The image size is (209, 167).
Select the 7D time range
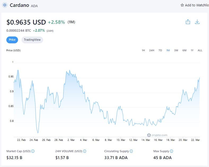(160, 50)
